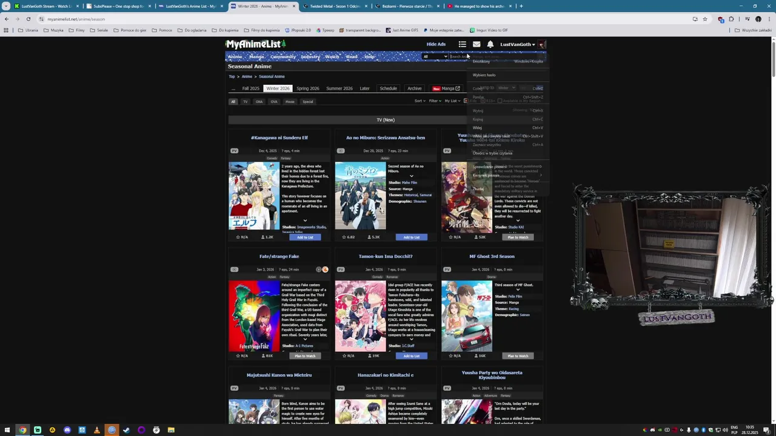Click Add to List on #Kanagawa ni Sunderu Elf
This screenshot has height=436, width=776.
305,237
